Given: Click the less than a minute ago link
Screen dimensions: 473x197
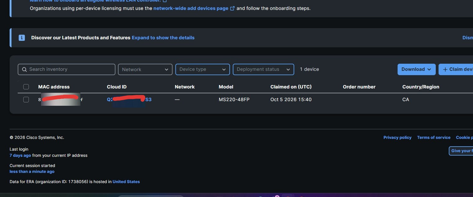Looking at the screenshot, I should (32, 172).
